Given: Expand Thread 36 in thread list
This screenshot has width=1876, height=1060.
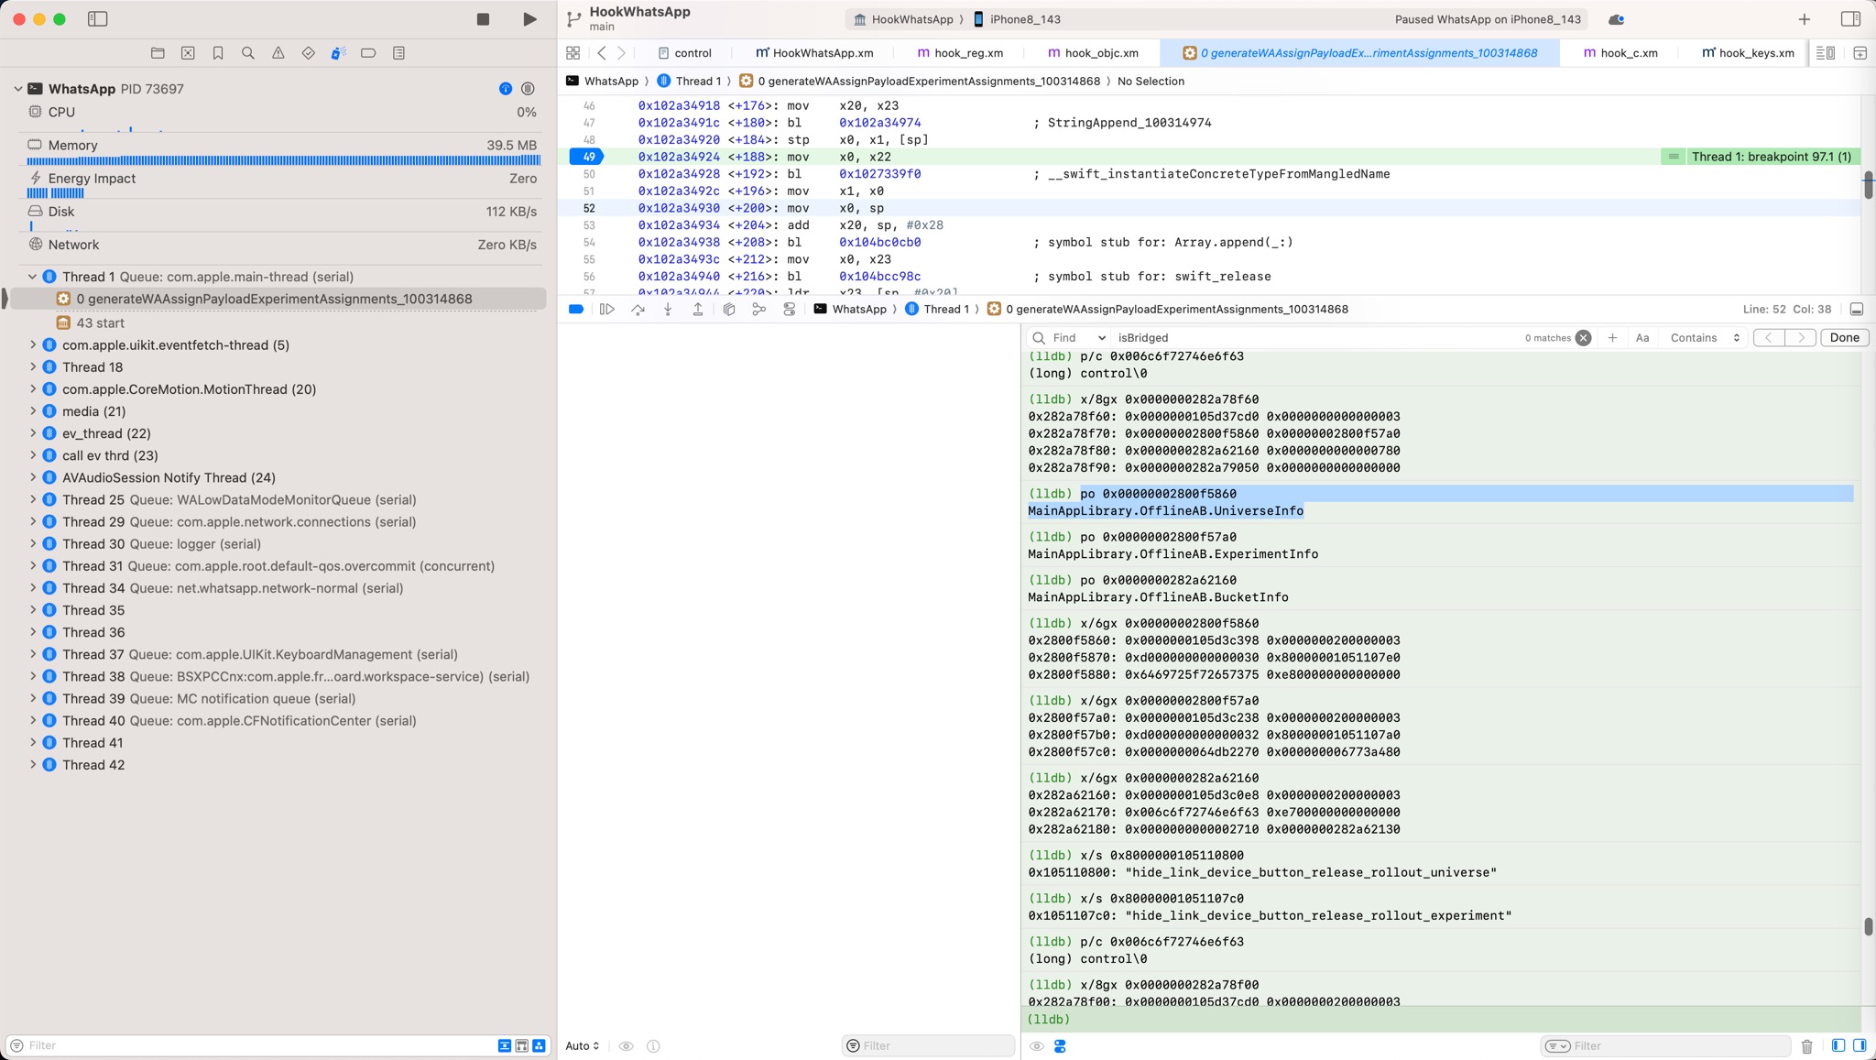Looking at the screenshot, I should coord(31,631).
